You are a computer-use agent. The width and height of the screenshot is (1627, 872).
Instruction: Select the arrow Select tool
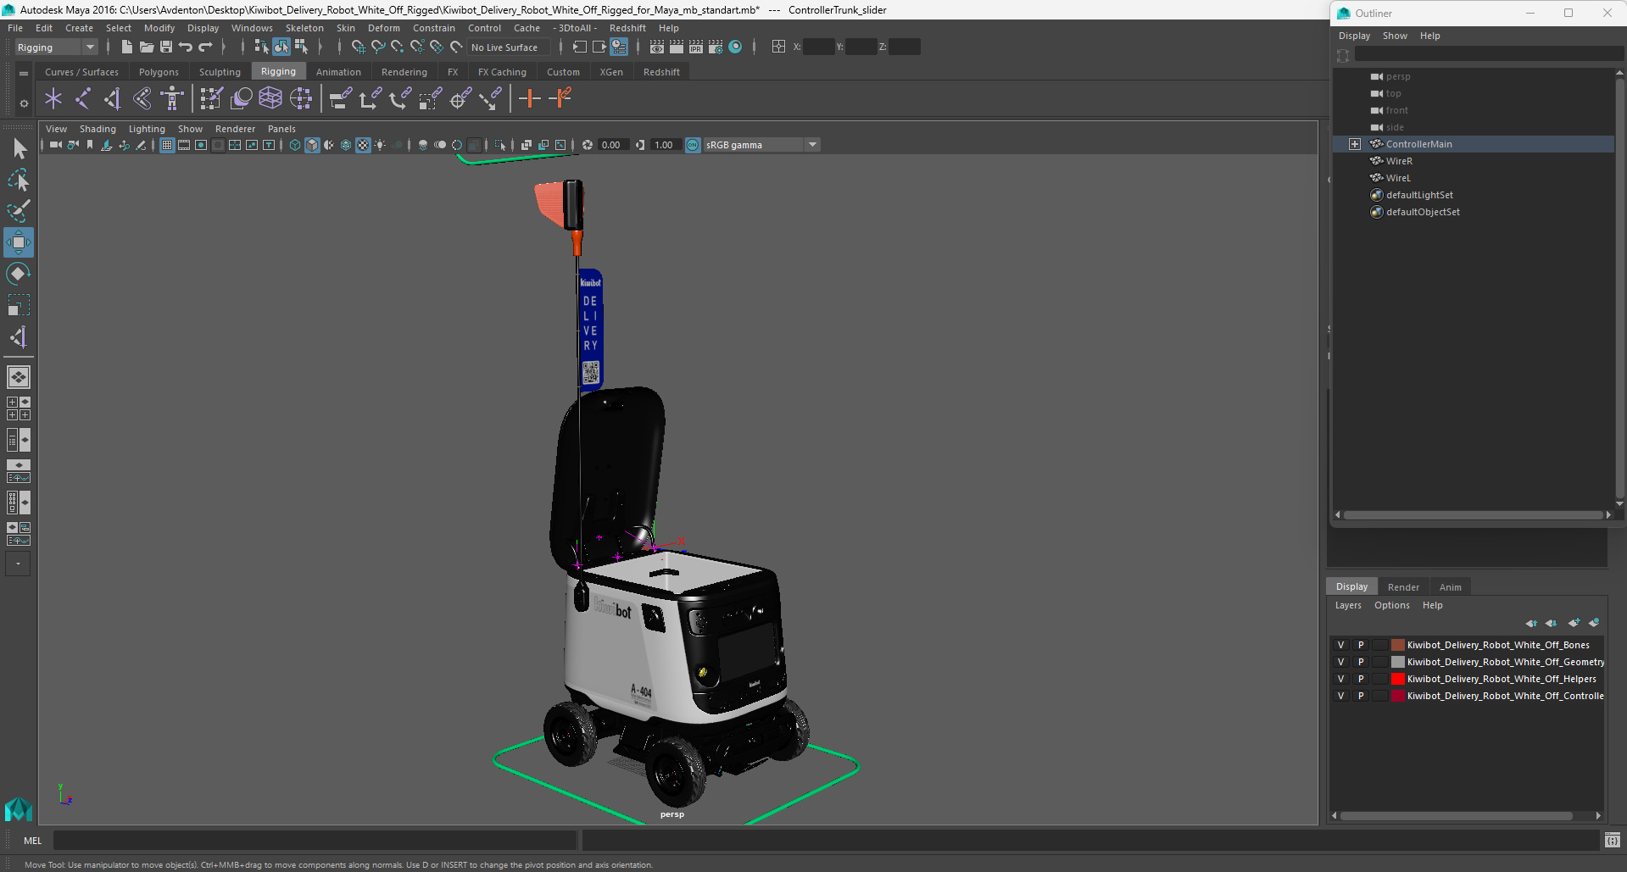[x=19, y=149]
